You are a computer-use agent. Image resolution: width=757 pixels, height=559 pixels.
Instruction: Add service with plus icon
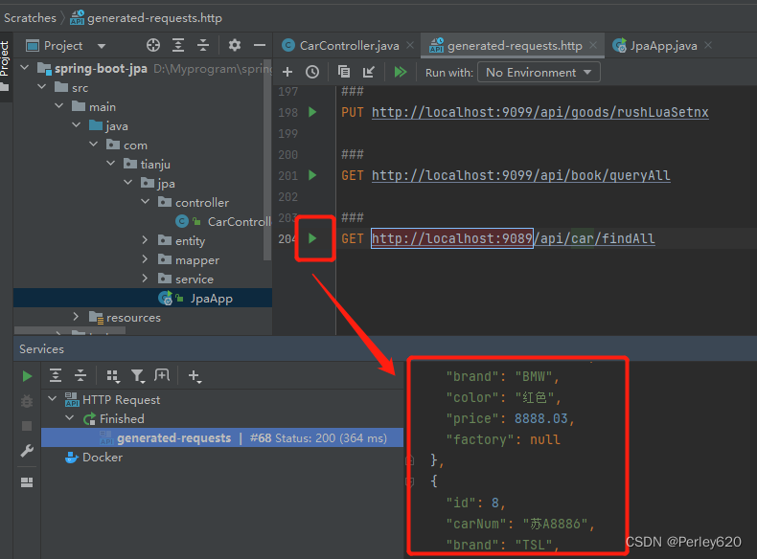coord(195,376)
